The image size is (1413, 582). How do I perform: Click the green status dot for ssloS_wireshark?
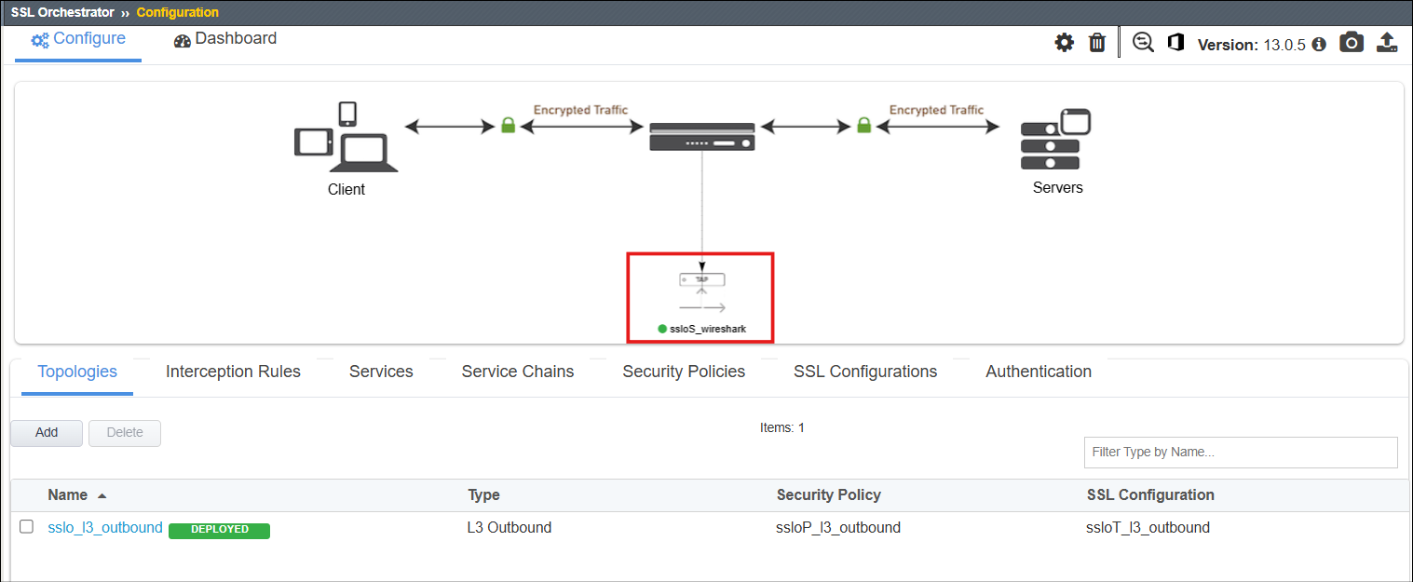click(x=662, y=329)
